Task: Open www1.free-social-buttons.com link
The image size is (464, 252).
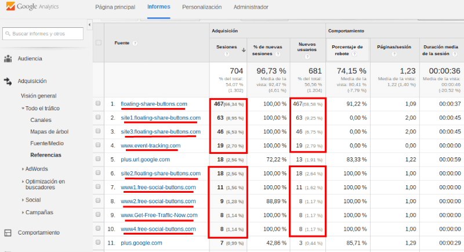Action: pyautogui.click(x=158, y=188)
